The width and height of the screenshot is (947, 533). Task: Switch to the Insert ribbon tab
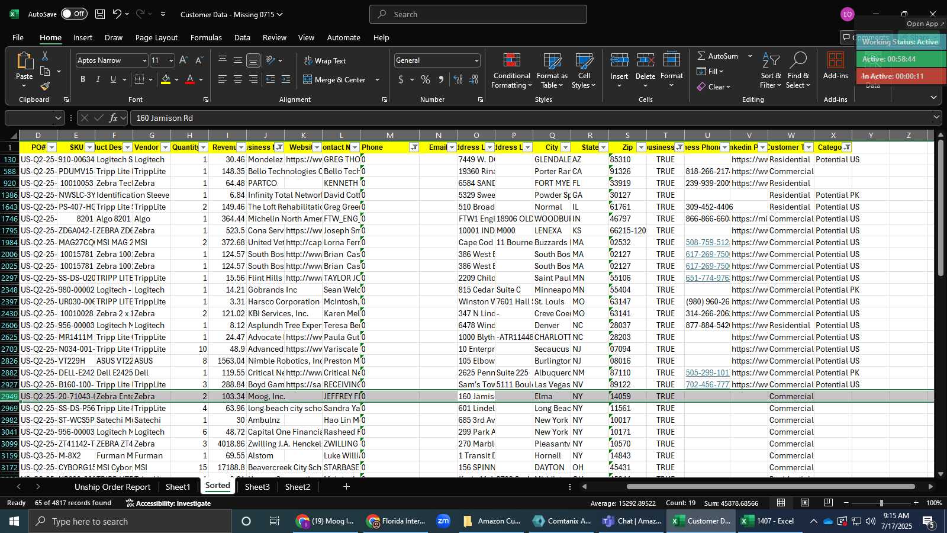(x=83, y=37)
